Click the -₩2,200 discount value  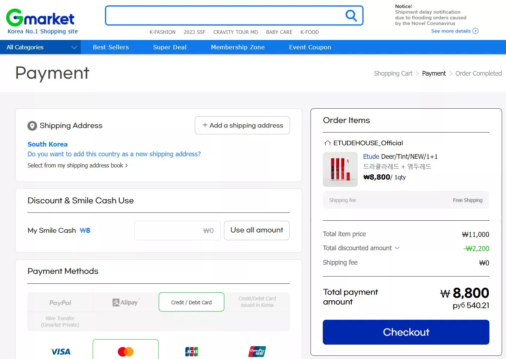(476, 248)
